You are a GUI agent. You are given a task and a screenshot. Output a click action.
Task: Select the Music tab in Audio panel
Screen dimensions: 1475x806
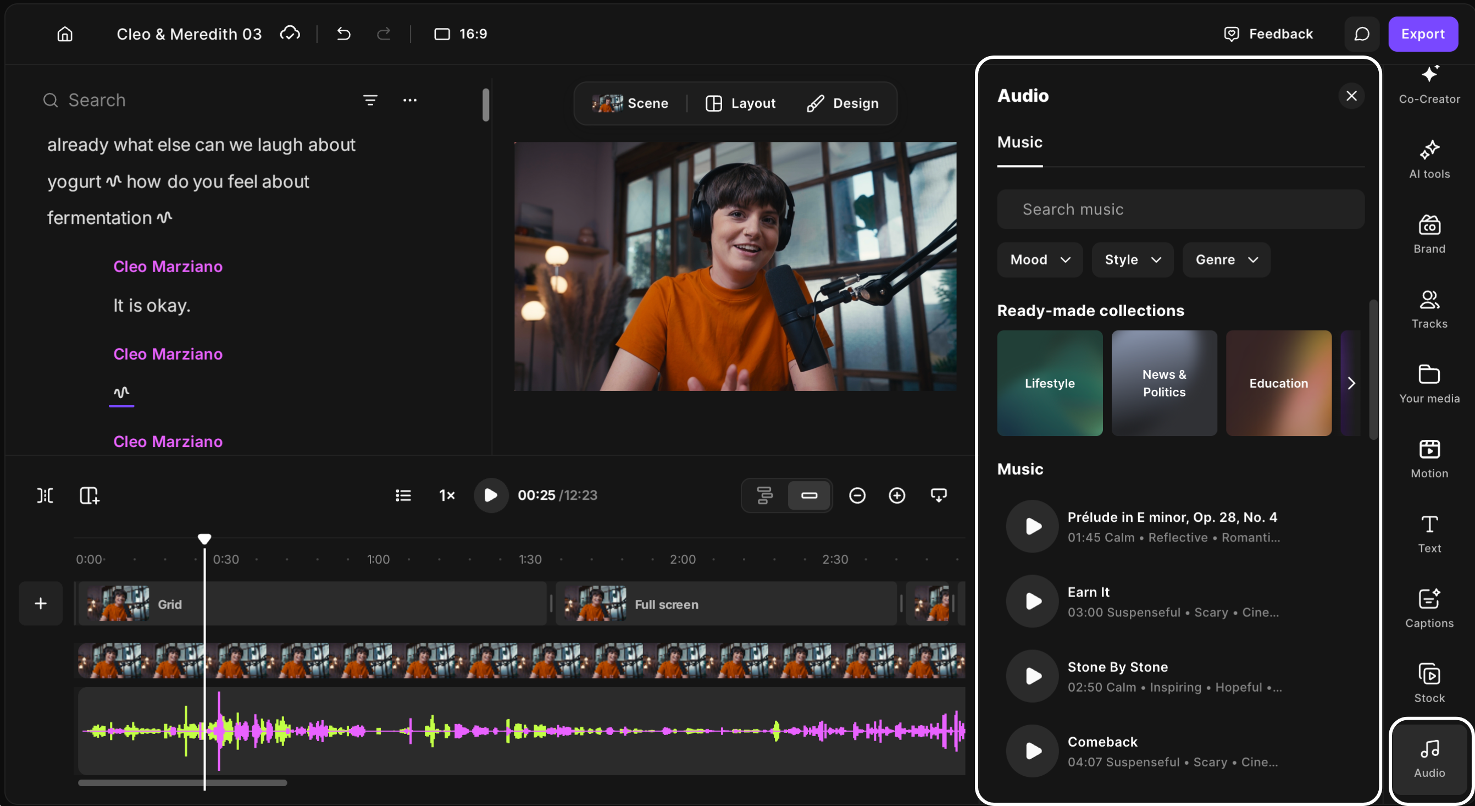click(x=1020, y=142)
